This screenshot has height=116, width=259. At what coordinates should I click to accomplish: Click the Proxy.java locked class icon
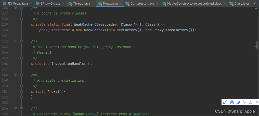pos(100,4)
